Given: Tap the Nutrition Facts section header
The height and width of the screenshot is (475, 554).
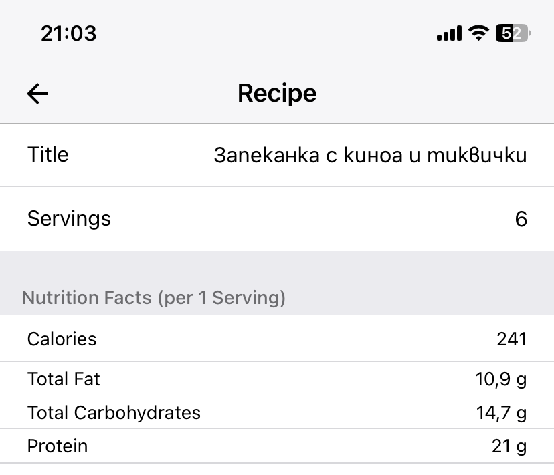Looking at the screenshot, I should pyautogui.click(x=90, y=297).
